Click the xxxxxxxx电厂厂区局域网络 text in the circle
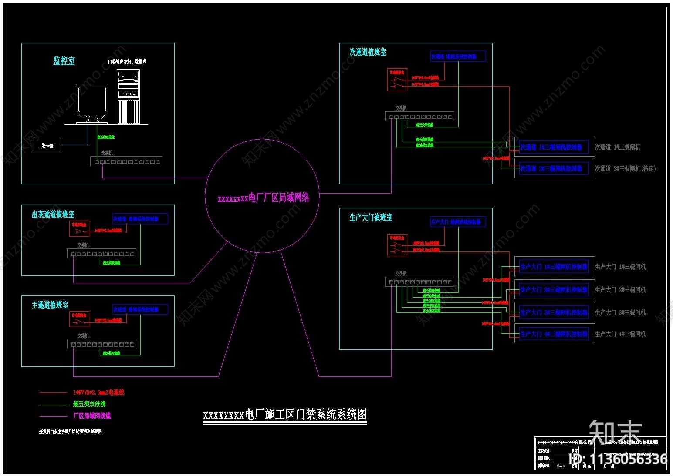This screenshot has width=673, height=476. 264,198
